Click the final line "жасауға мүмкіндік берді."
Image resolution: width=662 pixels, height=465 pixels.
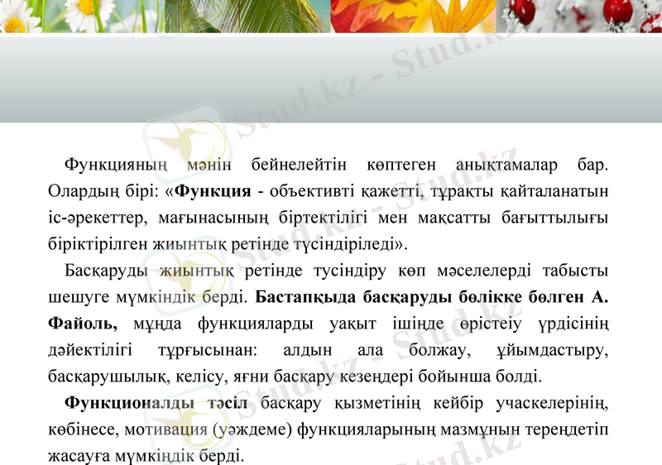(x=146, y=455)
